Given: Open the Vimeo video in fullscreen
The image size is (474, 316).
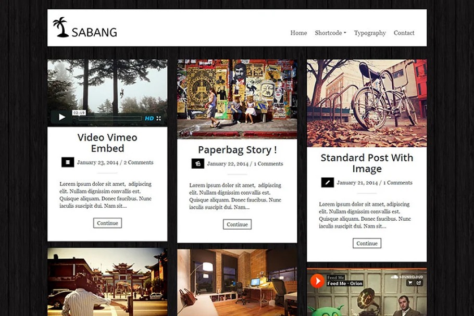Looking at the screenshot, I should coord(159,118).
